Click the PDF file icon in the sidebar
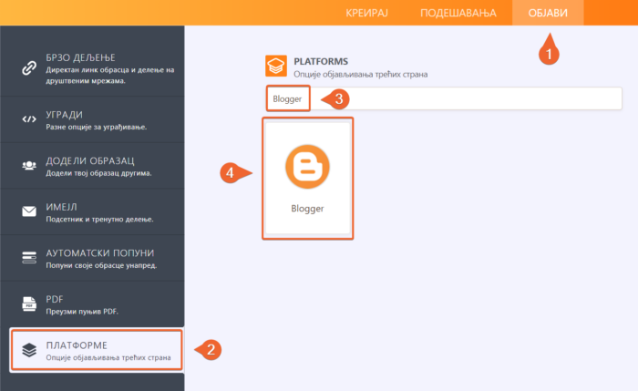 pyautogui.click(x=29, y=304)
